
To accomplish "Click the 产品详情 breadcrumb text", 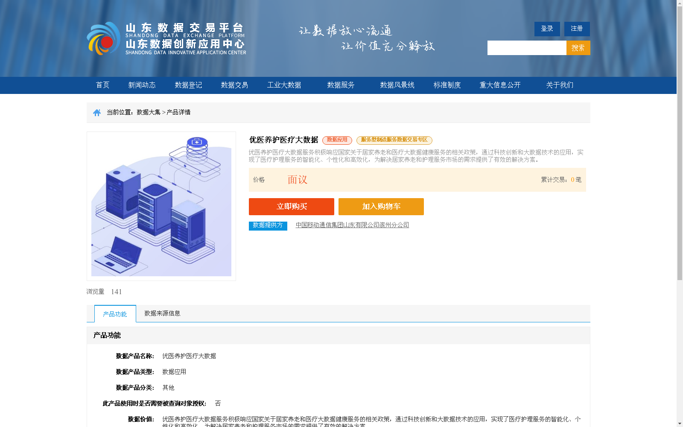I will coord(178,112).
